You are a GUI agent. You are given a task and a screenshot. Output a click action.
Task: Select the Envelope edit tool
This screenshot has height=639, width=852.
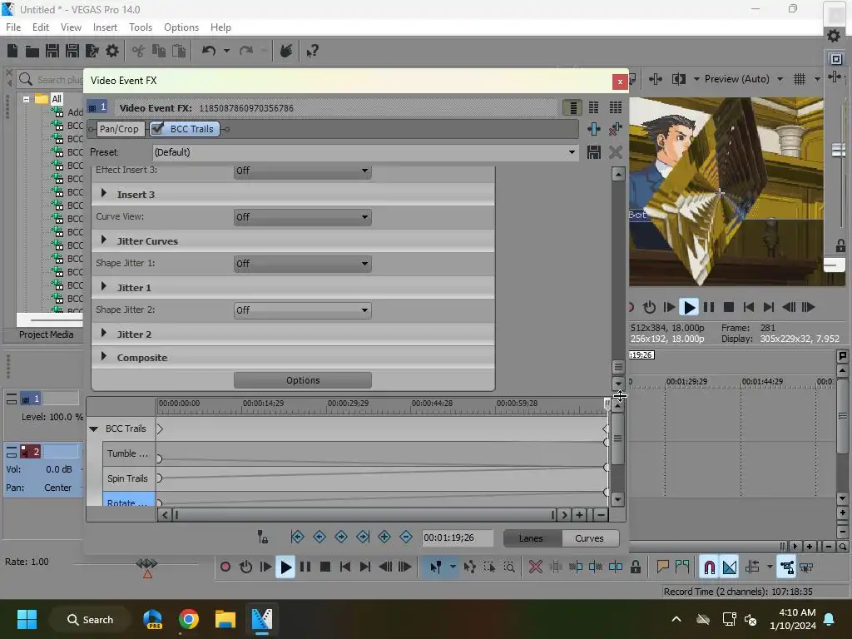click(469, 567)
